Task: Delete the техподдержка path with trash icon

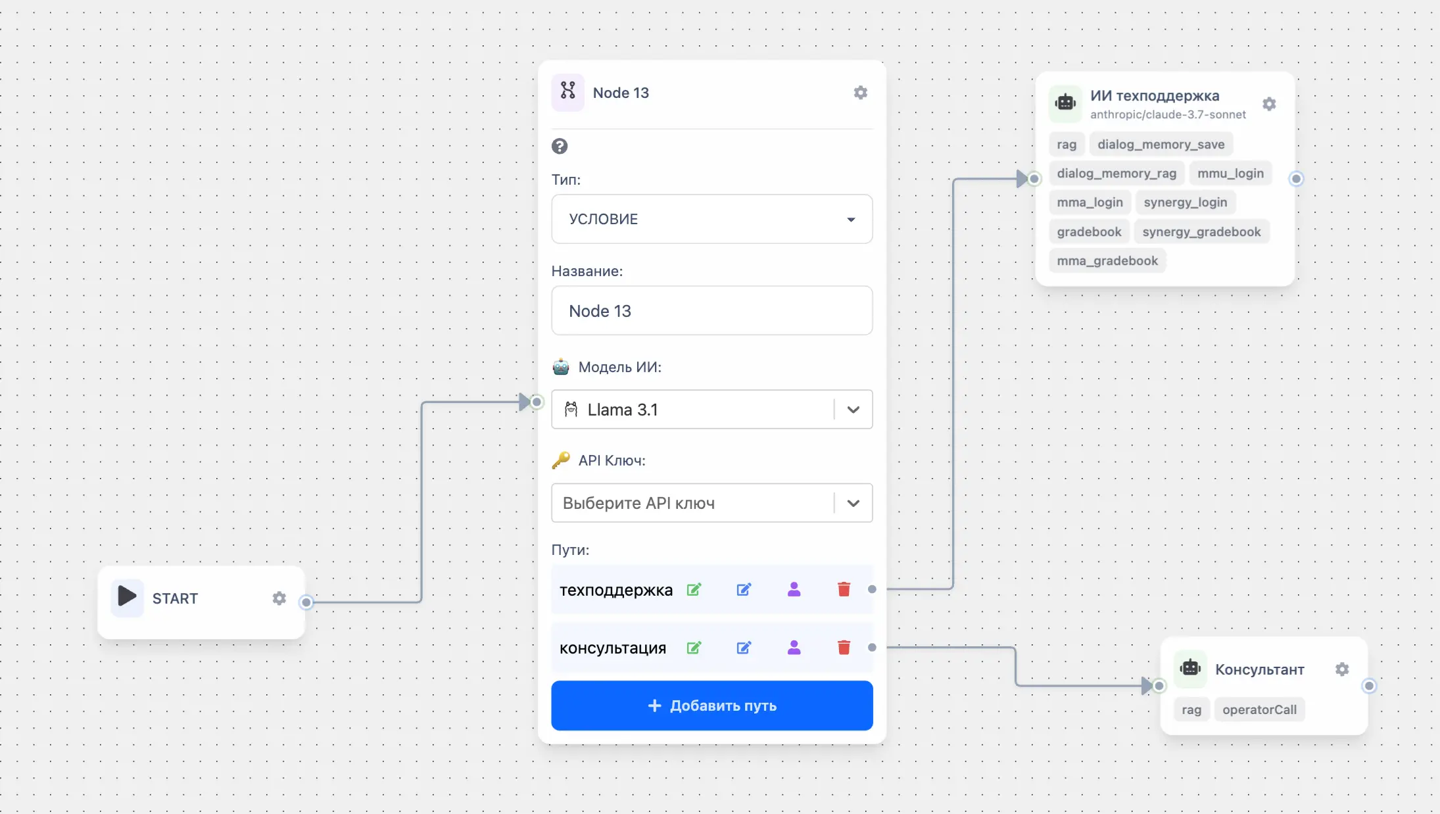Action: tap(844, 589)
